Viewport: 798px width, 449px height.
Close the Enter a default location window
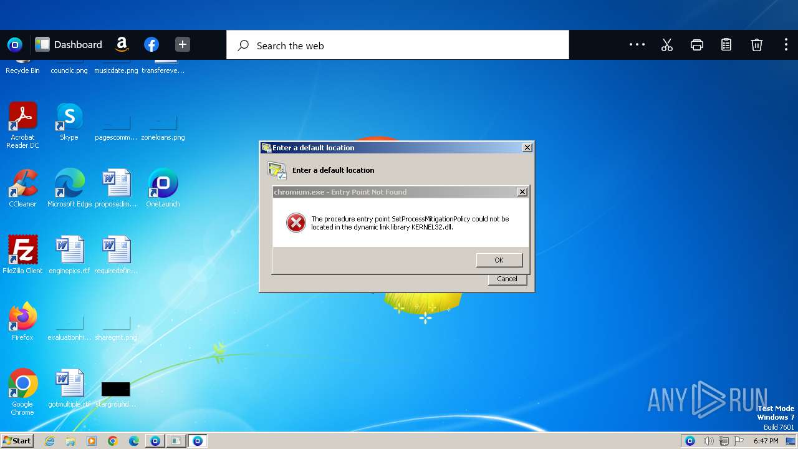pyautogui.click(x=527, y=148)
